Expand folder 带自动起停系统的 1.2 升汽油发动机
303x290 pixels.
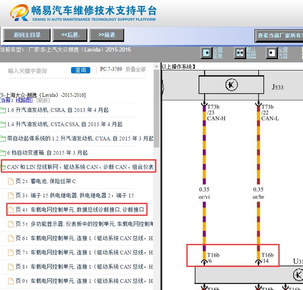(x=80, y=139)
